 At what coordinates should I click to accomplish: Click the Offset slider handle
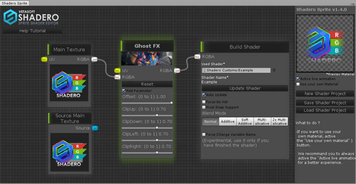(x=171, y=103)
